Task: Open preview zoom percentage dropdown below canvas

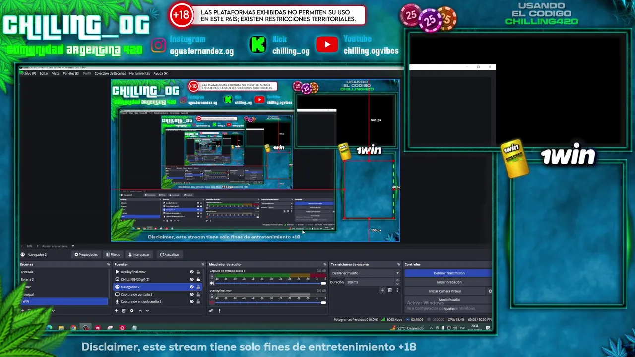Action: pos(30,246)
